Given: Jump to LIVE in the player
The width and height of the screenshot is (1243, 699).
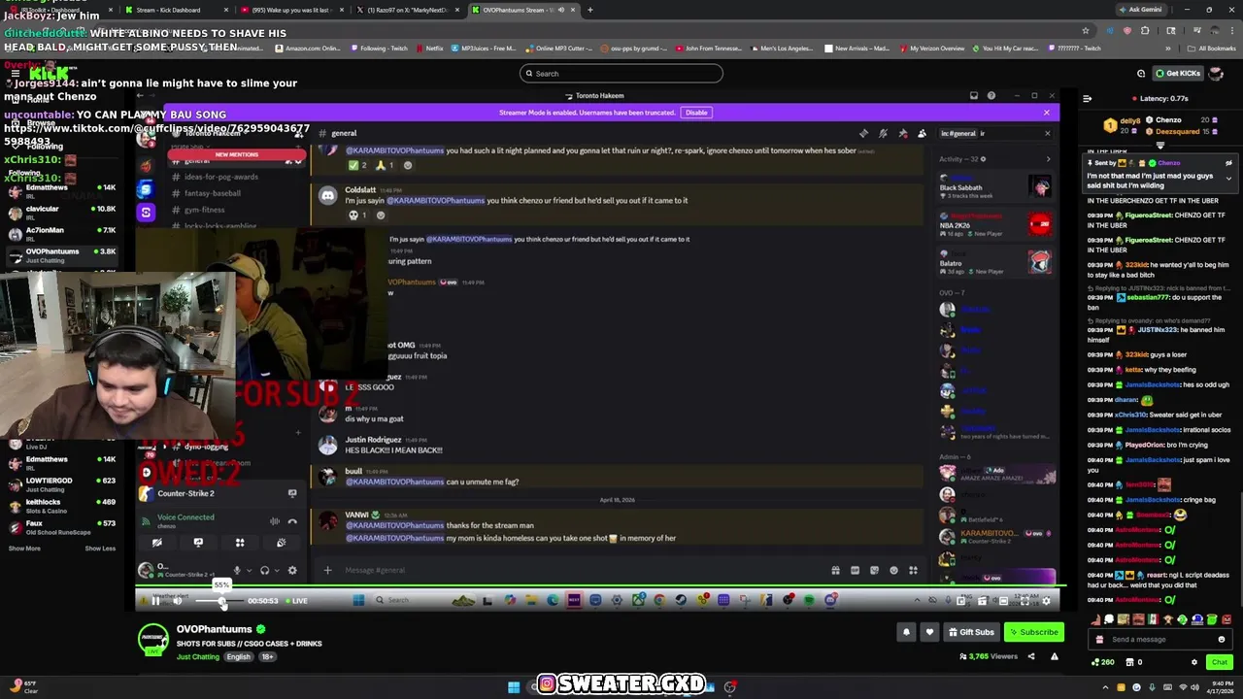Looking at the screenshot, I should [295, 601].
